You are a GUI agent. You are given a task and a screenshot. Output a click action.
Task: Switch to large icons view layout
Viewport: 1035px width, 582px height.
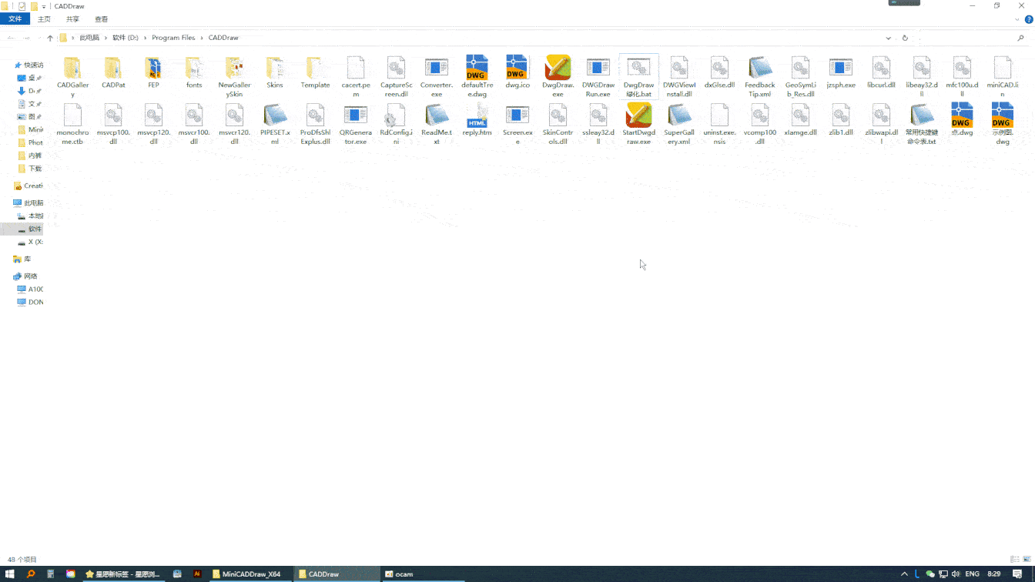(1027, 560)
